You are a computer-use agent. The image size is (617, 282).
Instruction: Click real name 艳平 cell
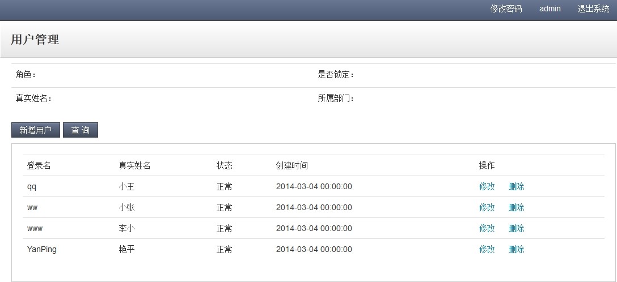(126, 249)
